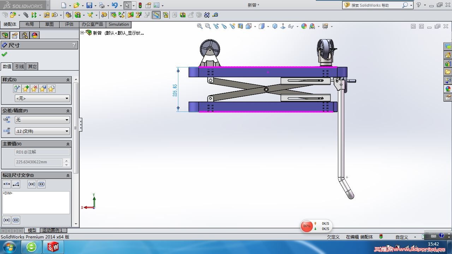Open the ConfigurationManager tab icon
452x254 pixels.
pyautogui.click(x=25, y=35)
